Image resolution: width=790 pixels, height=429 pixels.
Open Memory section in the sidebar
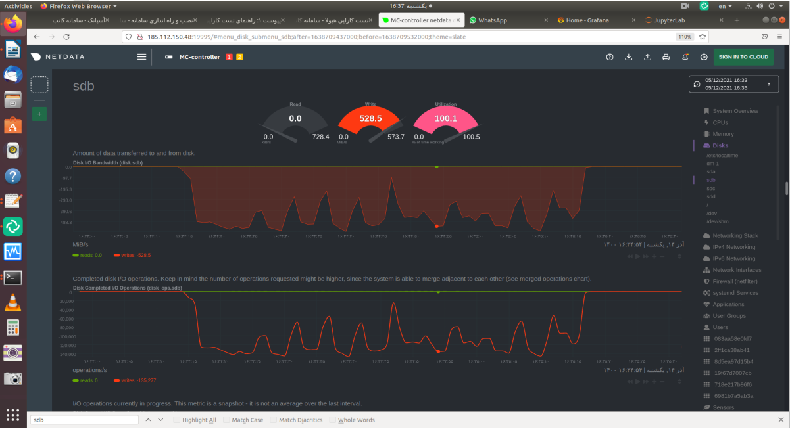(723, 134)
